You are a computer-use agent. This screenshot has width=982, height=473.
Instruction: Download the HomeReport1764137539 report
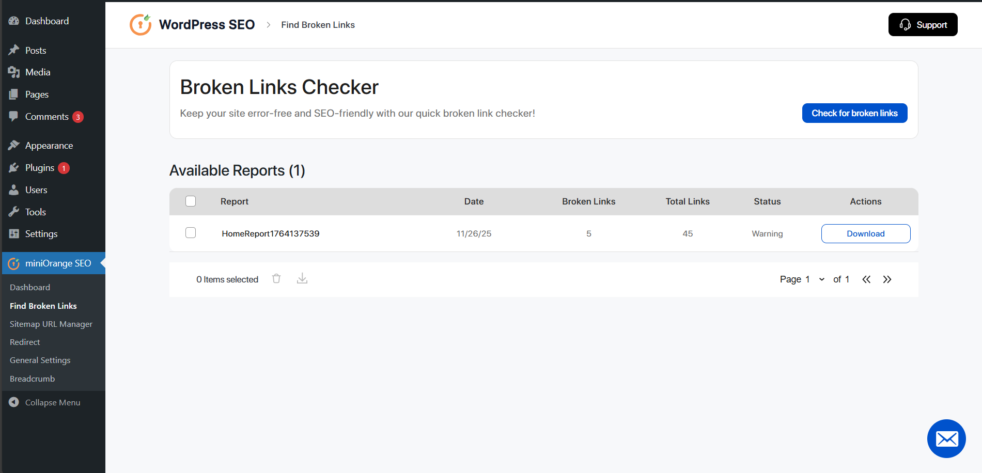865,233
